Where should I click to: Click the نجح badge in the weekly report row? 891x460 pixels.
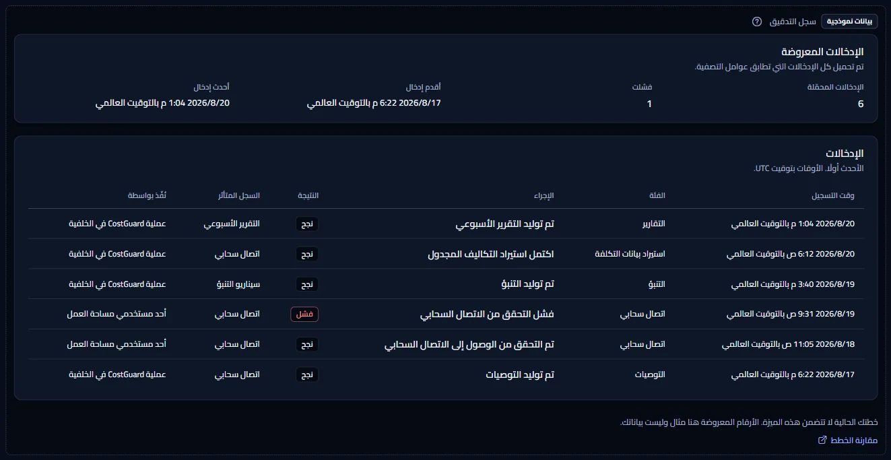(x=307, y=224)
